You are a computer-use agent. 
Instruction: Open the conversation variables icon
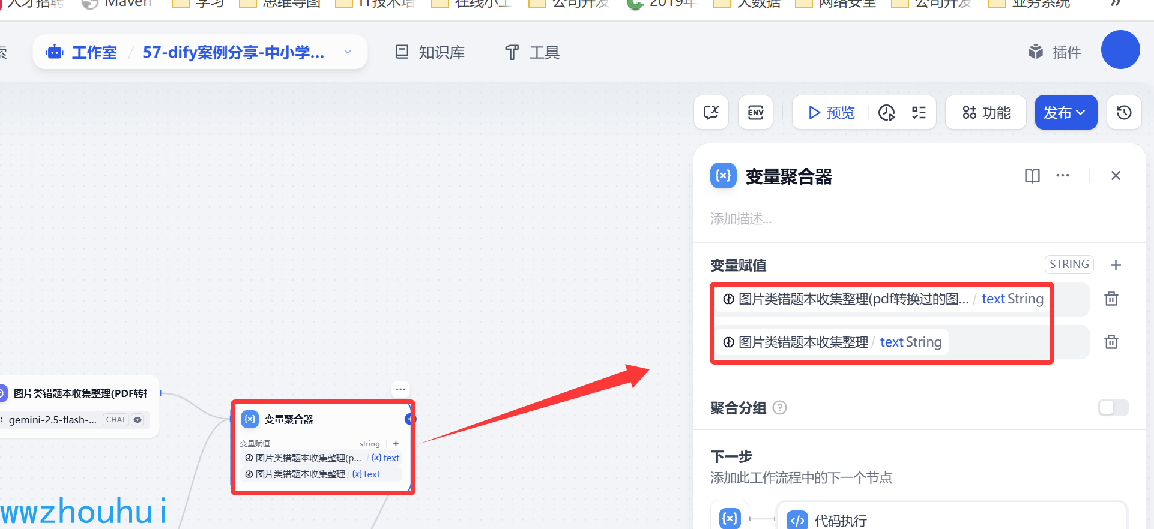click(x=711, y=112)
